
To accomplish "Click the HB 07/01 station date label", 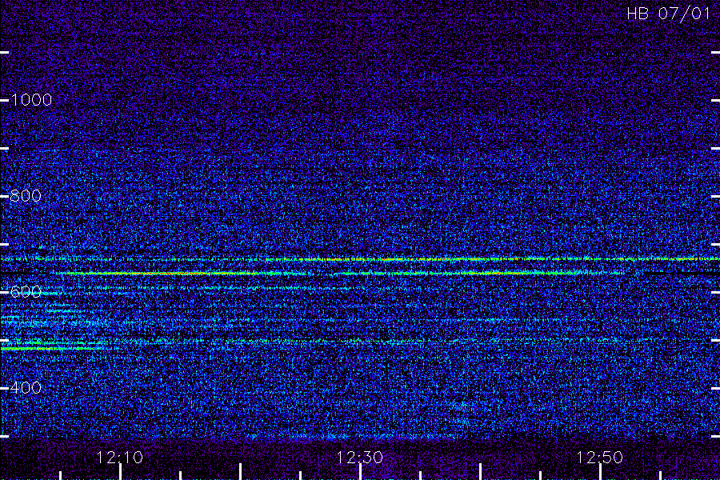I will pyautogui.click(x=668, y=14).
